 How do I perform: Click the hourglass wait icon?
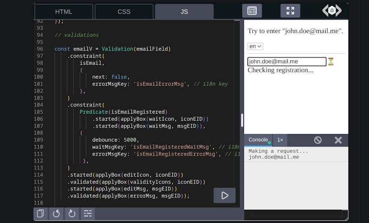[x=331, y=61]
